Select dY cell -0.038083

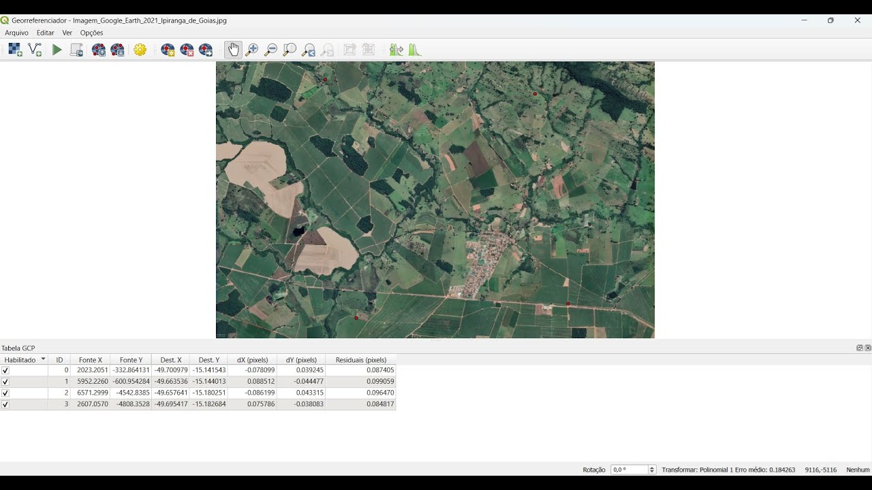point(301,404)
